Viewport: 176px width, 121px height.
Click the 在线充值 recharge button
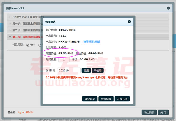tap(122, 99)
